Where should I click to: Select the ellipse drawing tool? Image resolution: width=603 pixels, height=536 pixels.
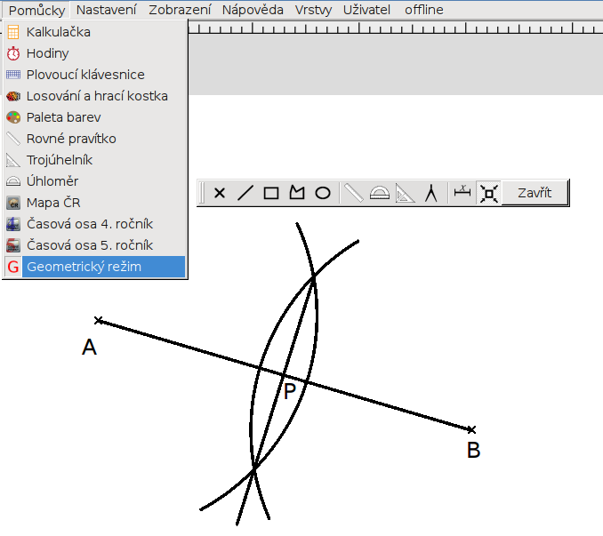click(x=323, y=193)
